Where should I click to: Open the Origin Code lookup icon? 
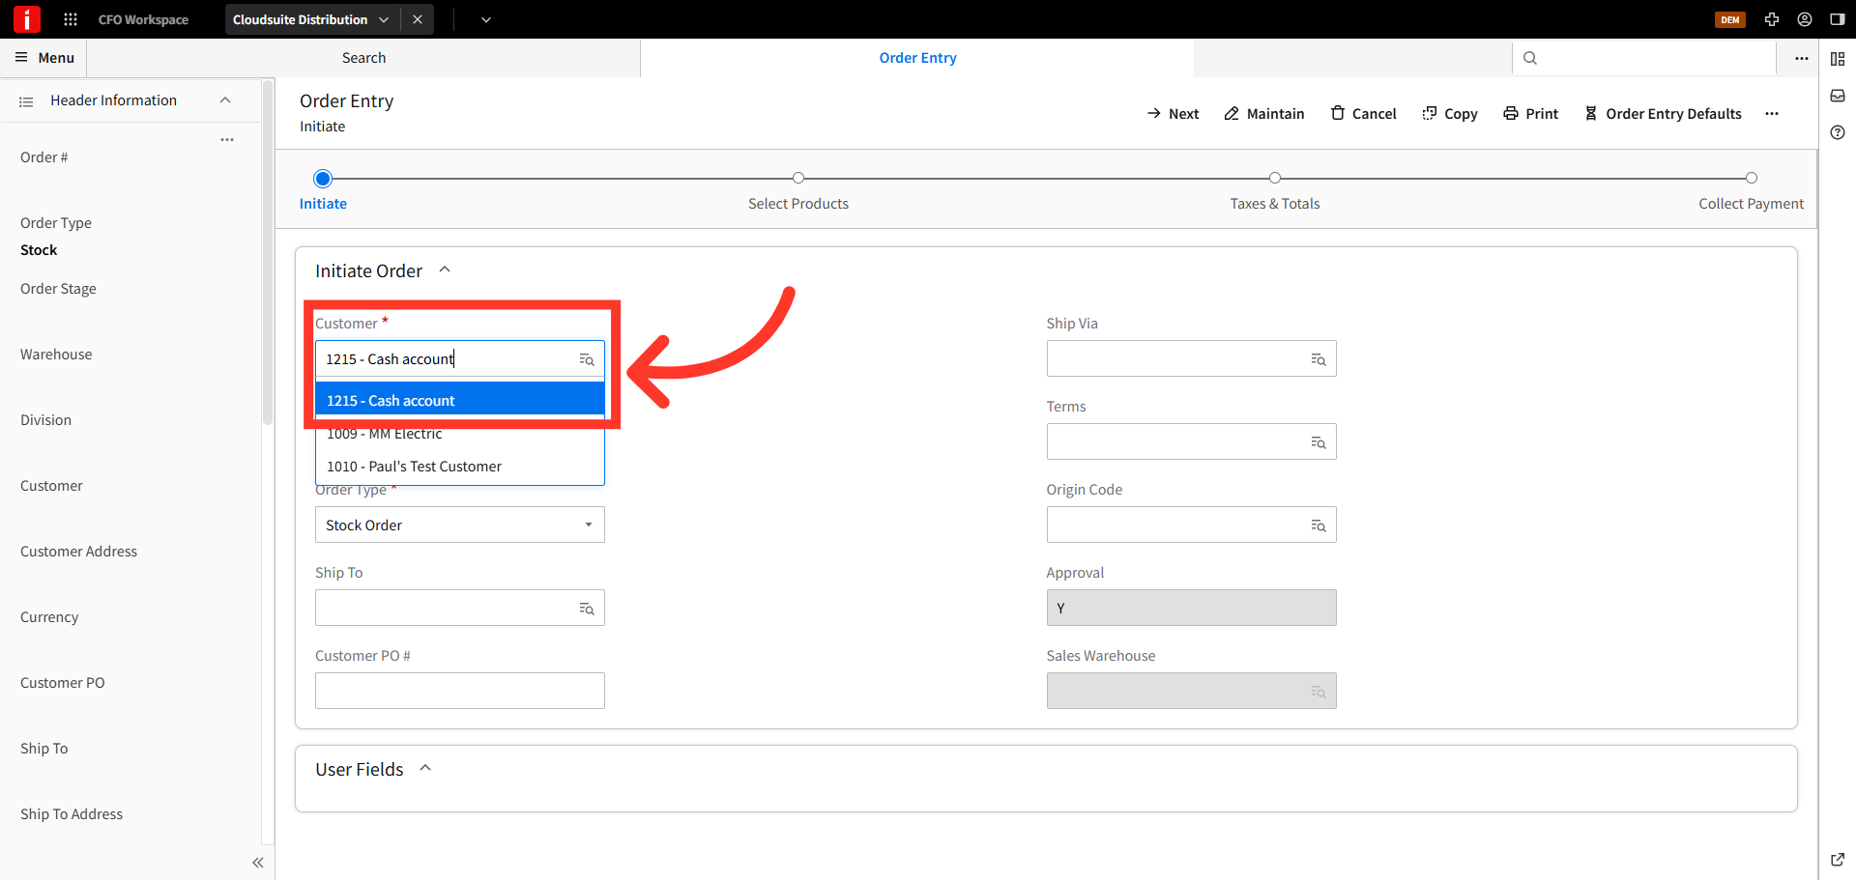coord(1319,525)
